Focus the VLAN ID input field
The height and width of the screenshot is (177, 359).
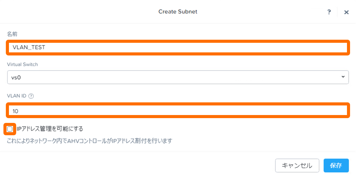(x=178, y=111)
